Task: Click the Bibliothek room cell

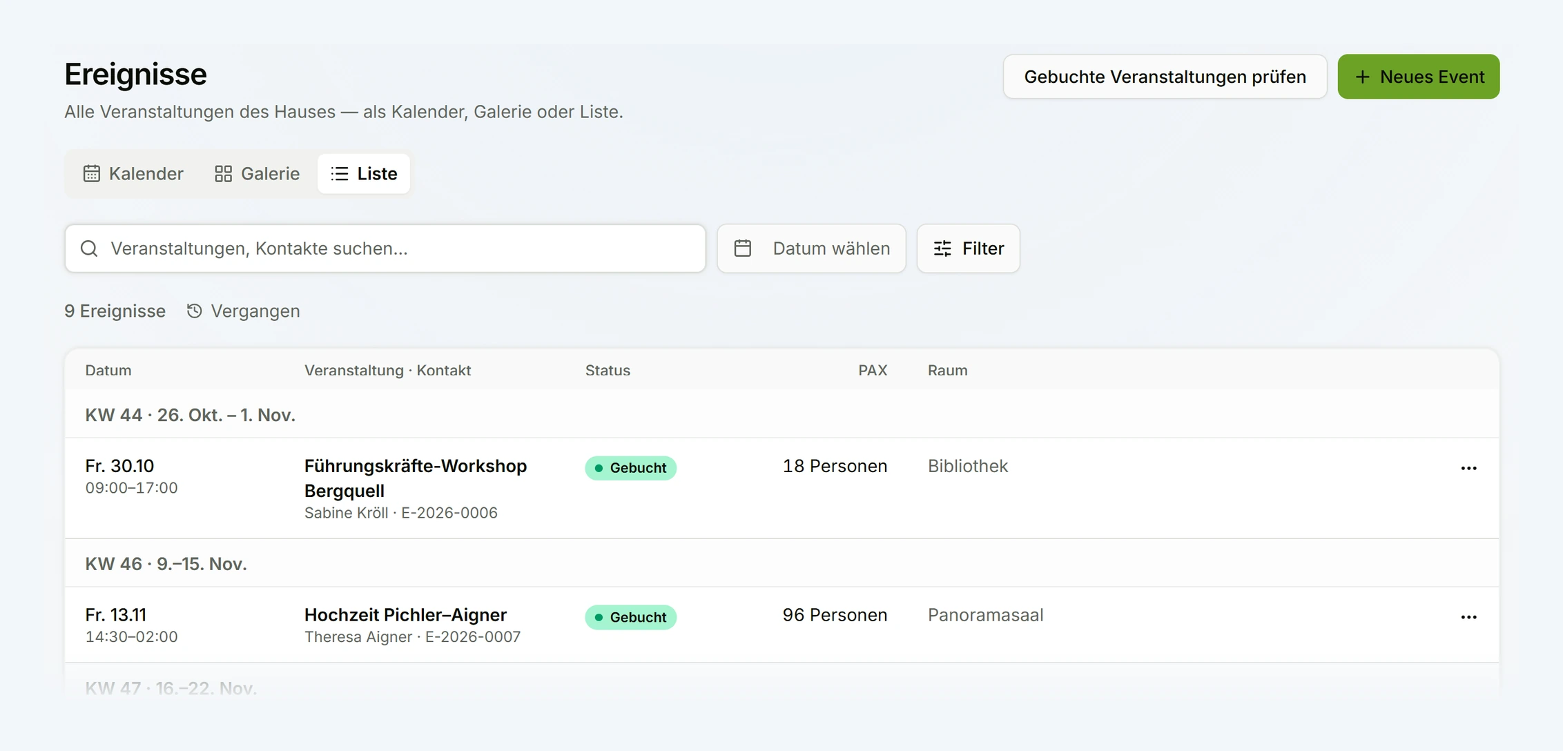Action: (x=968, y=466)
